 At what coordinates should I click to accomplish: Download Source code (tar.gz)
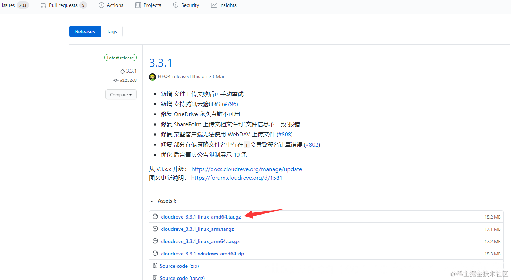pos(182,278)
